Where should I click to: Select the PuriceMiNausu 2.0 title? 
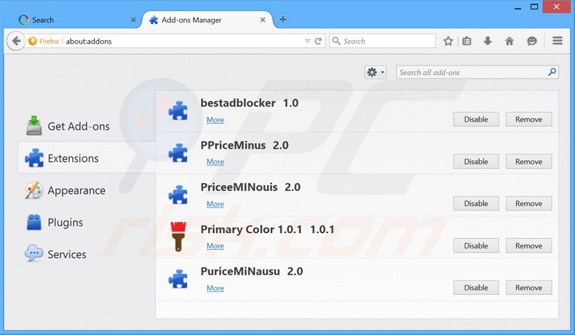coord(252,272)
